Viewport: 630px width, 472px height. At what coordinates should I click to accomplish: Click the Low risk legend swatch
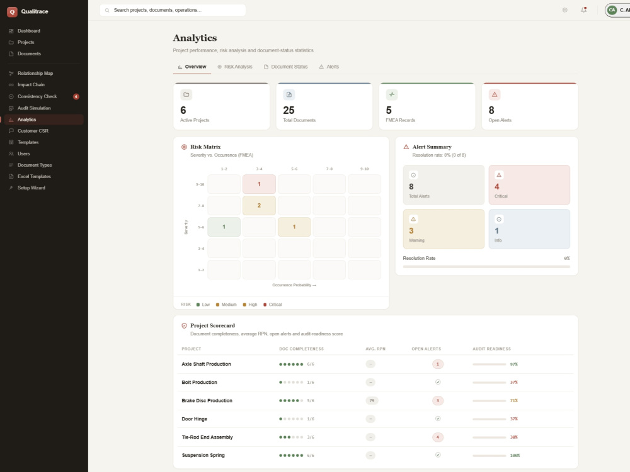point(198,305)
